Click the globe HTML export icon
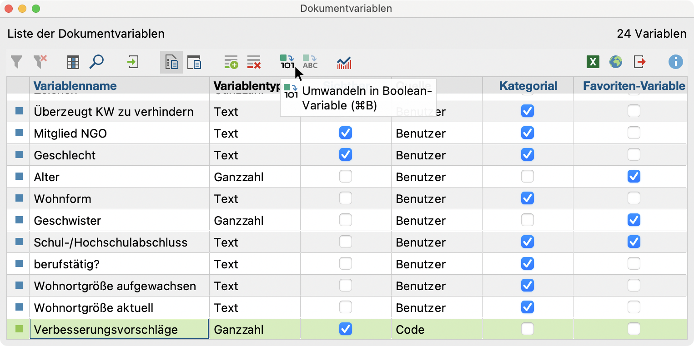Screen dimensions: 694x346 (x=616, y=62)
